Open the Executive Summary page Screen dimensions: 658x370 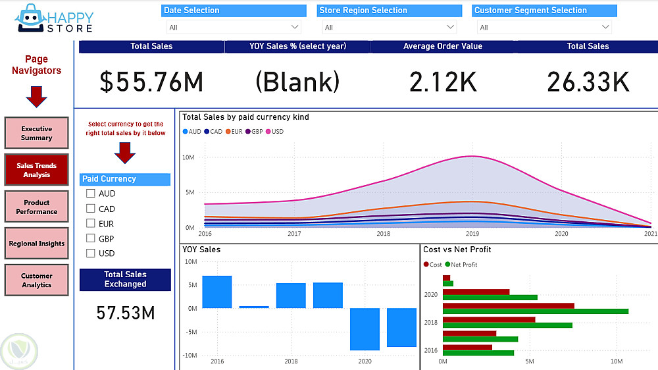[36, 133]
